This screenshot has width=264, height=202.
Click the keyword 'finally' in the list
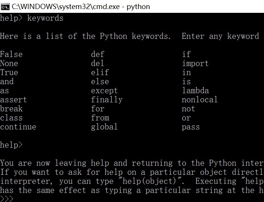(107, 100)
